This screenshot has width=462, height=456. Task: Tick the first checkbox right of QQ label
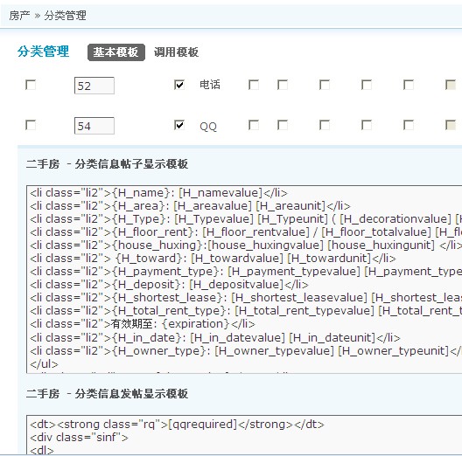coord(254,125)
